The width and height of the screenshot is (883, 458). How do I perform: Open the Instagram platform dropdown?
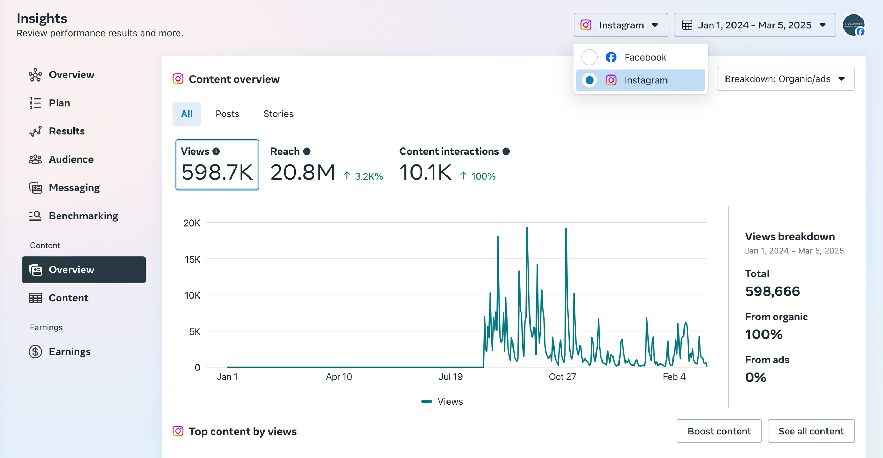(621, 25)
